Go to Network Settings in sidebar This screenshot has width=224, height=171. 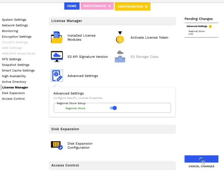[15, 25]
